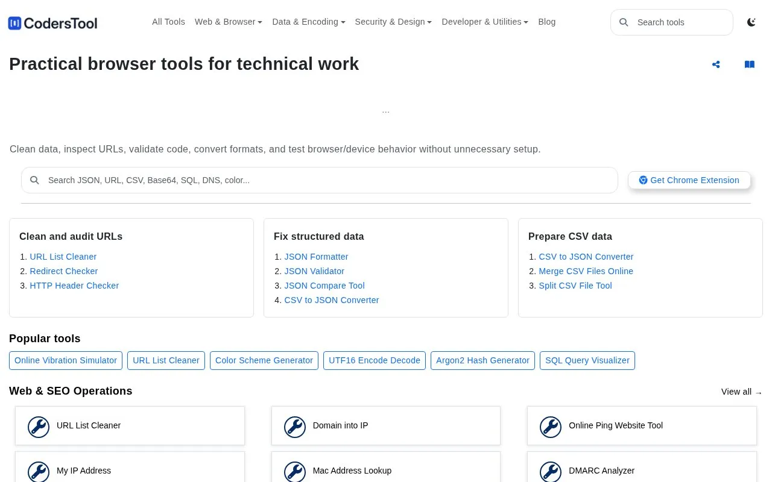772x482 pixels.
Task: Click the header search magnifier icon
Action: coord(624,22)
